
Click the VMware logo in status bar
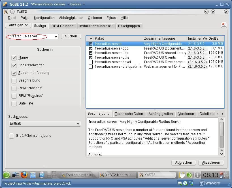[210, 183]
